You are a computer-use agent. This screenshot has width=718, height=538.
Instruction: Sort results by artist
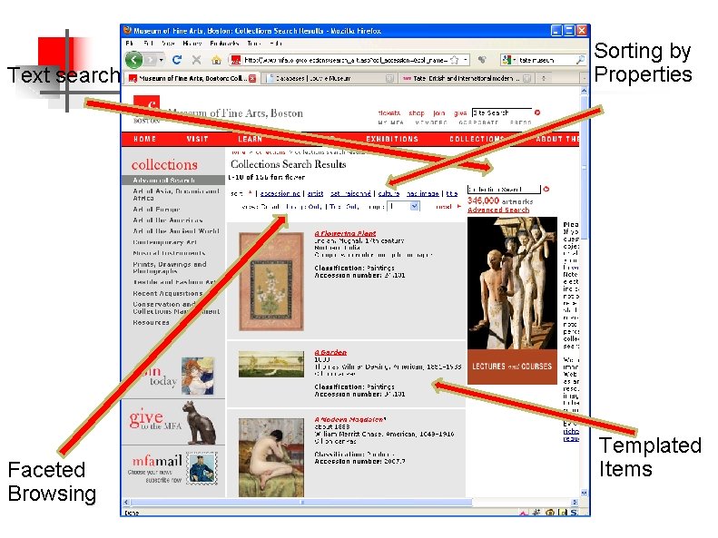(315, 193)
